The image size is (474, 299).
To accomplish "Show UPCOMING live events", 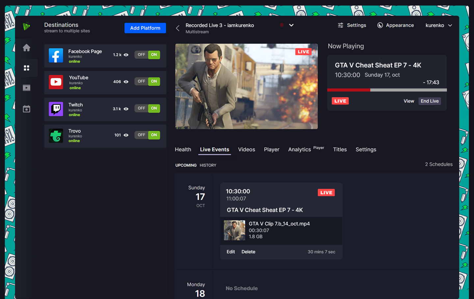I will [x=186, y=165].
